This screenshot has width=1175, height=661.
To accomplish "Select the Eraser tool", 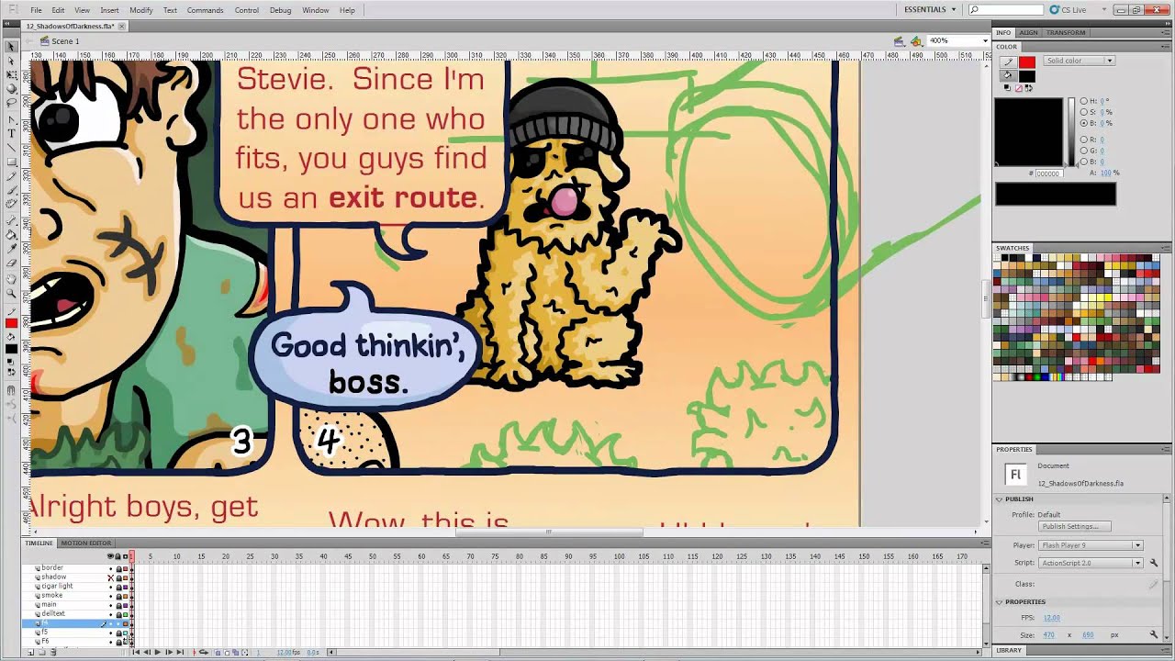I will pyautogui.click(x=11, y=263).
